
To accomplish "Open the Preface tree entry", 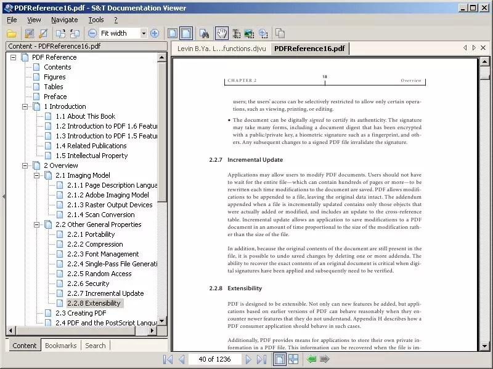I will 55,97.
